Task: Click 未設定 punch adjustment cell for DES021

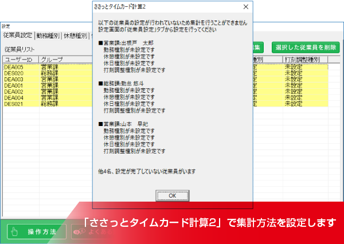Action: [294, 104]
